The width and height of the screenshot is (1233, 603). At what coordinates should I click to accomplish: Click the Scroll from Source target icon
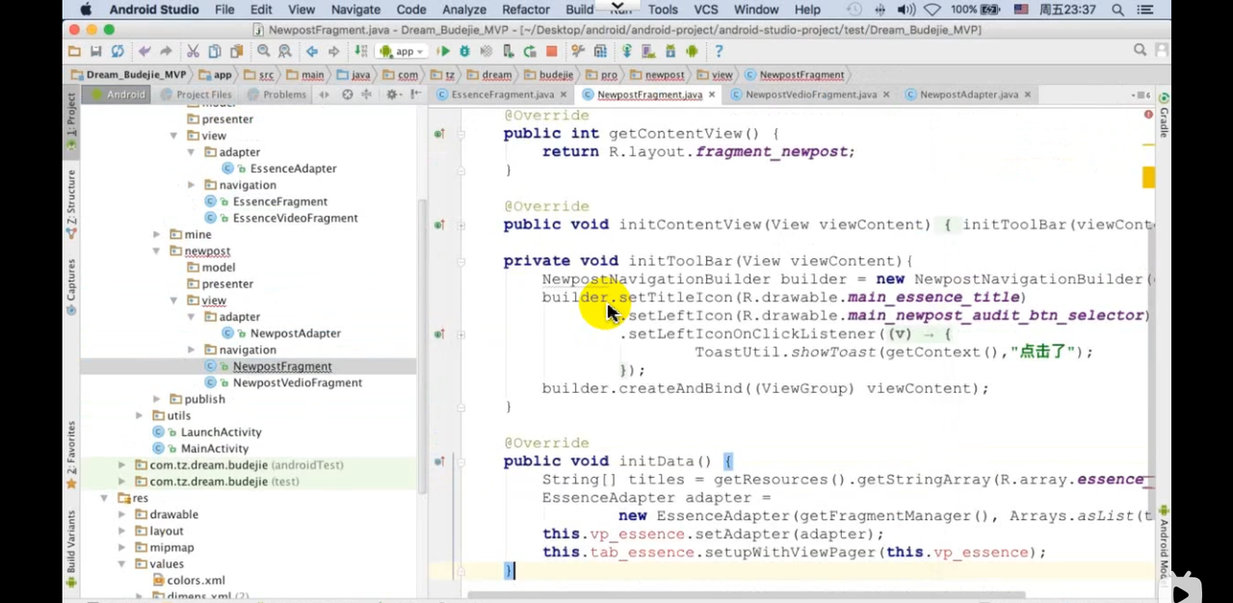(347, 94)
